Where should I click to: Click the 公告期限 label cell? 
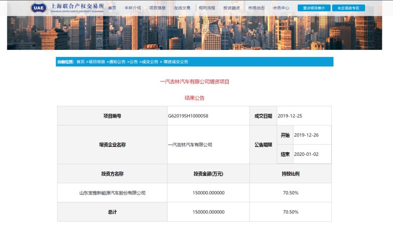[263, 145]
